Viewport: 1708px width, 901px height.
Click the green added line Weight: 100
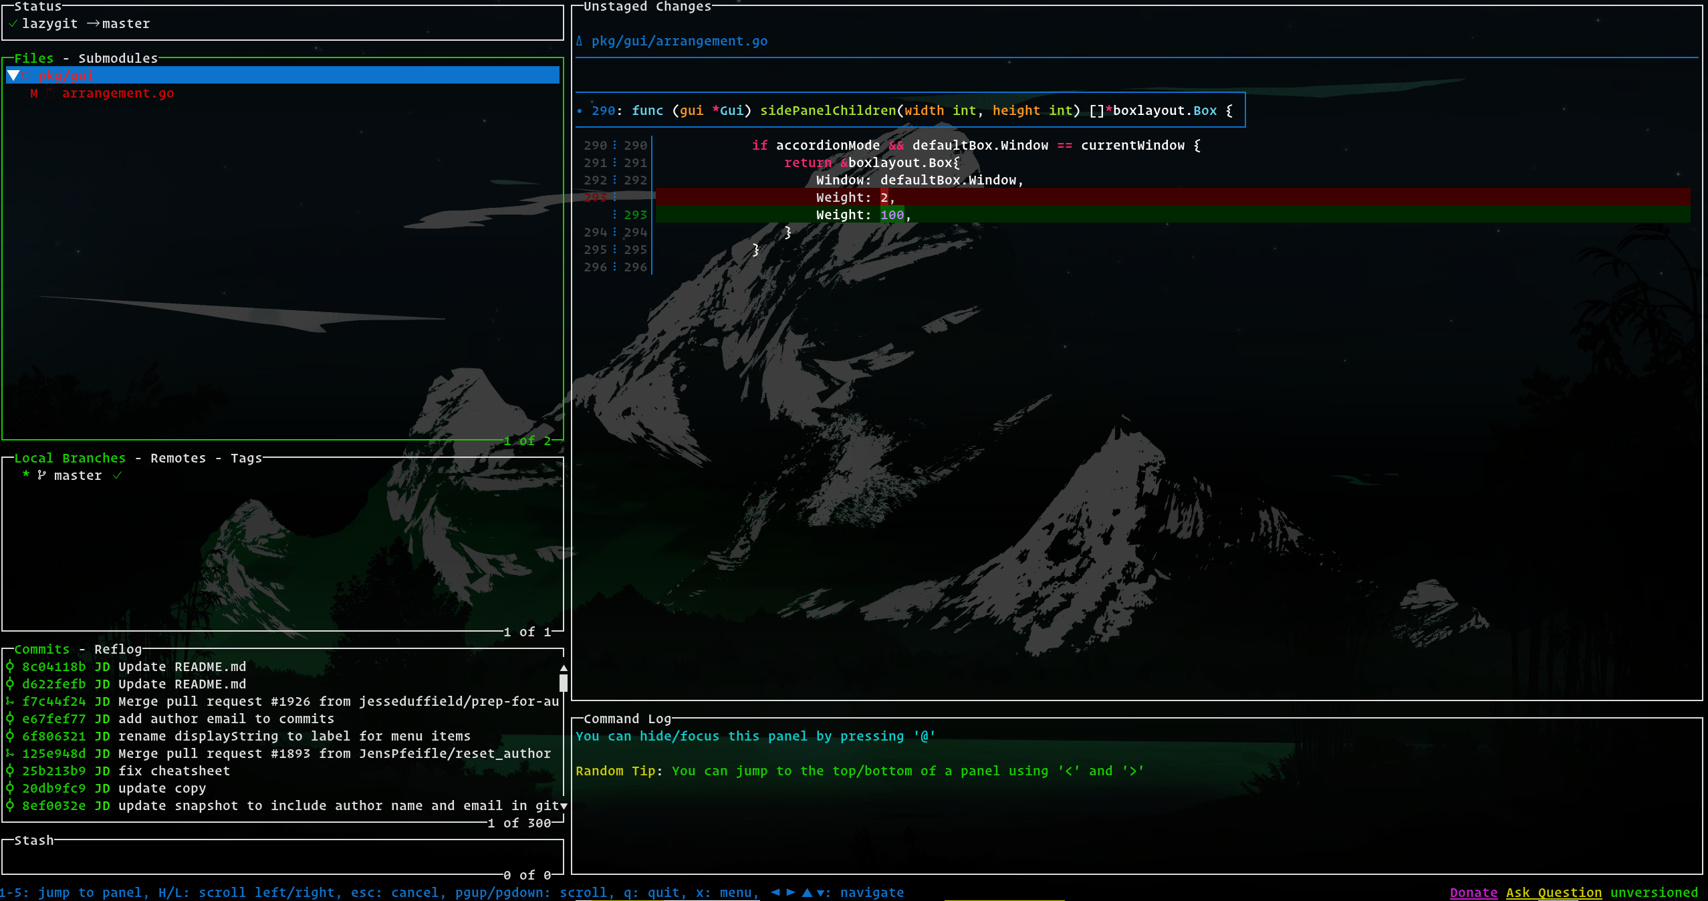coord(862,215)
